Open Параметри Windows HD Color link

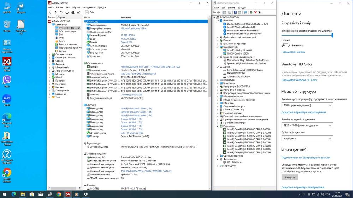coord(299,80)
